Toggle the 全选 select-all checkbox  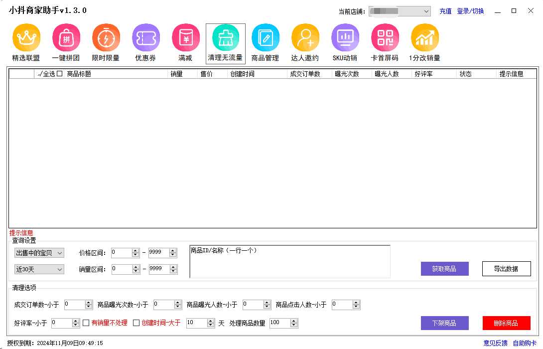(60, 74)
